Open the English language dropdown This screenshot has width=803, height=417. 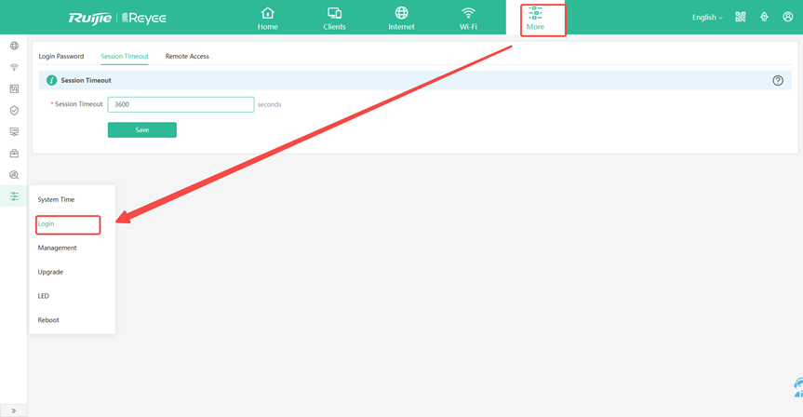click(x=707, y=18)
